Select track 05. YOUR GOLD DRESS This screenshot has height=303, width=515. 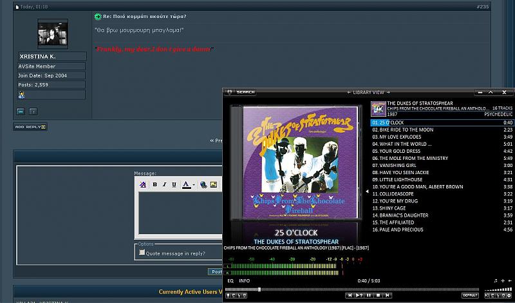click(x=442, y=151)
